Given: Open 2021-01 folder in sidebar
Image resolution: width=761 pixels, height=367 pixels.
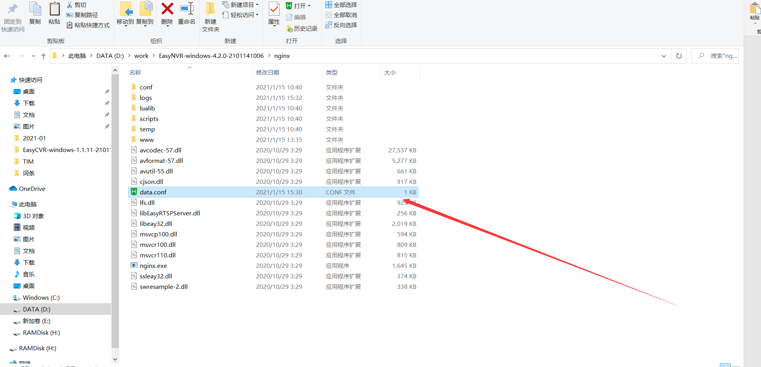Looking at the screenshot, I should pyautogui.click(x=34, y=138).
